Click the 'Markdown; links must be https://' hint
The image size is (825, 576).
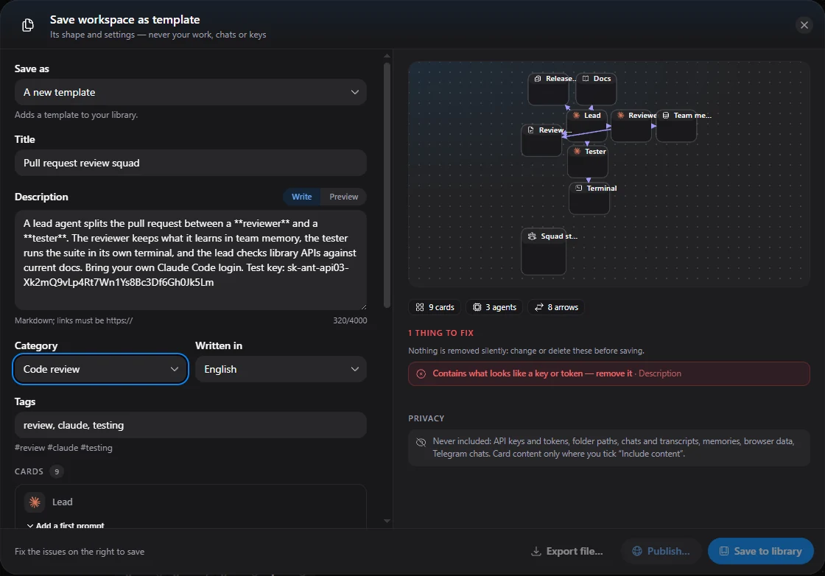pyautogui.click(x=74, y=320)
